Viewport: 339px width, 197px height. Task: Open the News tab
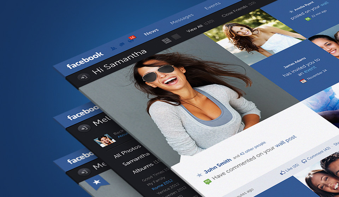coord(151,32)
